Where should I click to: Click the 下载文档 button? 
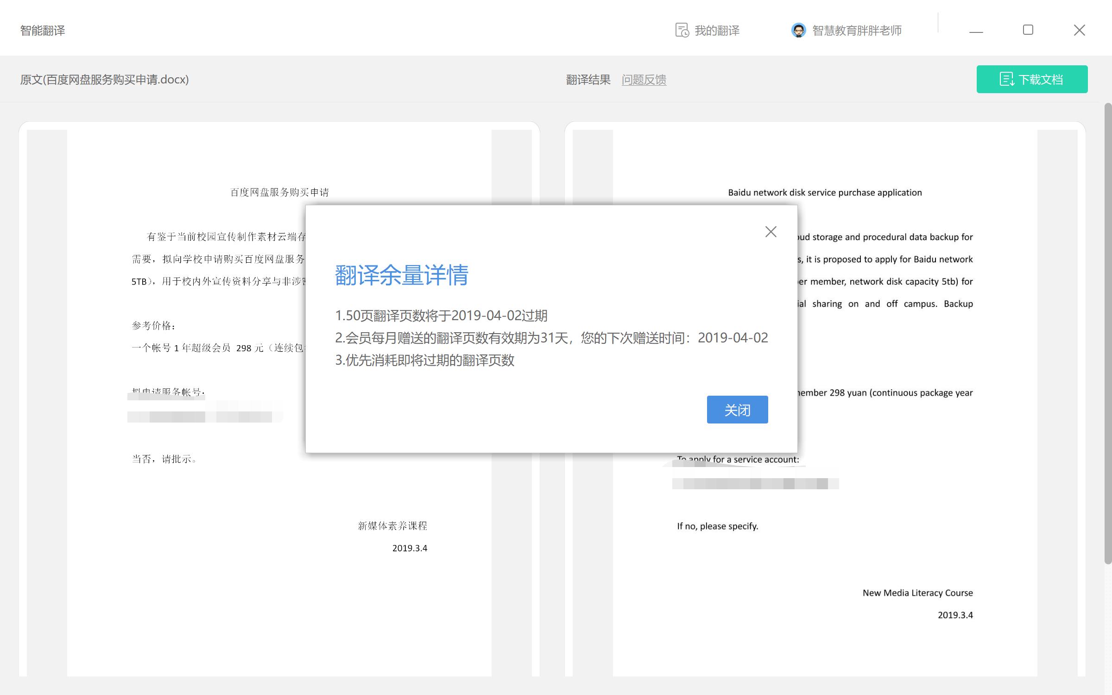tap(1032, 79)
